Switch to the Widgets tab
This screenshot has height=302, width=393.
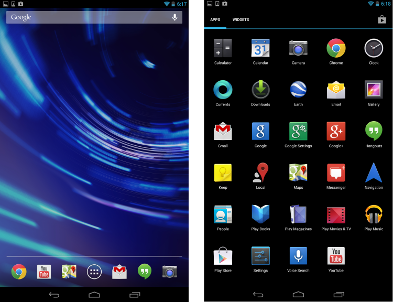(241, 19)
